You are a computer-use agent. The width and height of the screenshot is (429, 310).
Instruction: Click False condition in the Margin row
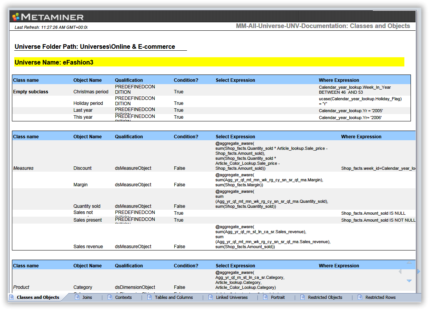coord(179,185)
